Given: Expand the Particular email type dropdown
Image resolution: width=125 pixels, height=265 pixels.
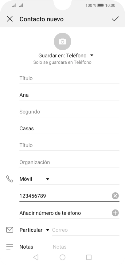Looking at the screenshot, I should pos(34,230).
